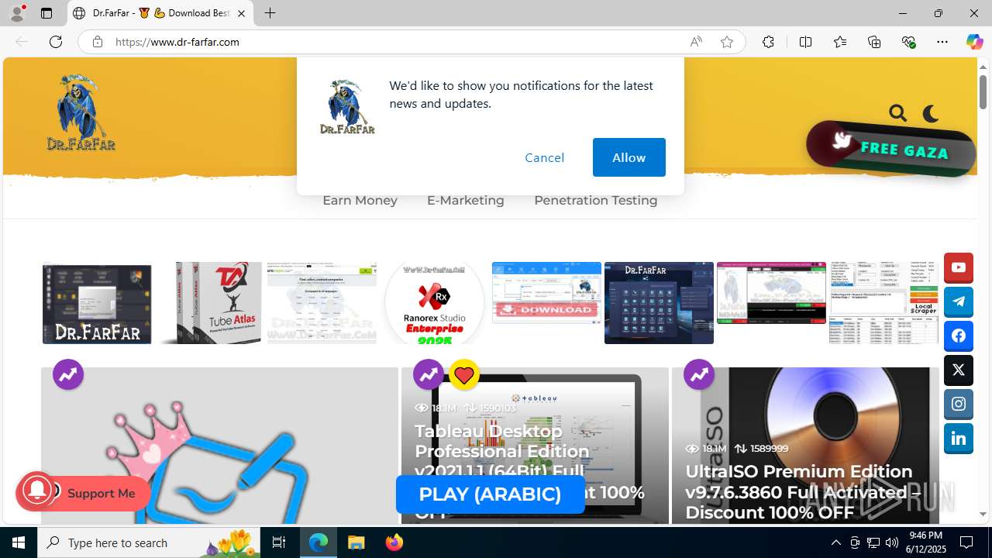Open the volume control in system tray

click(x=892, y=542)
